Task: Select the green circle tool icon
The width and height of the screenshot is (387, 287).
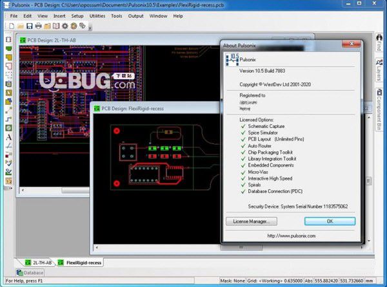Action: coord(8,128)
